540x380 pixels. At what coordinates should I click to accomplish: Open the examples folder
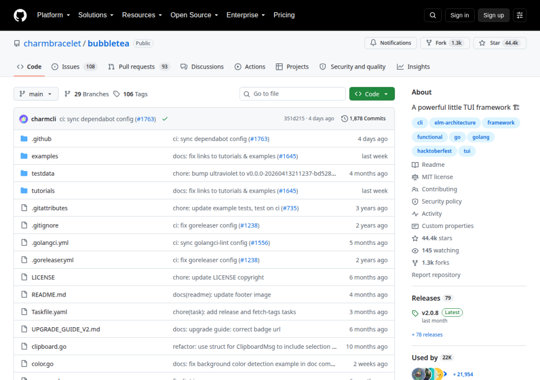pyautogui.click(x=45, y=156)
